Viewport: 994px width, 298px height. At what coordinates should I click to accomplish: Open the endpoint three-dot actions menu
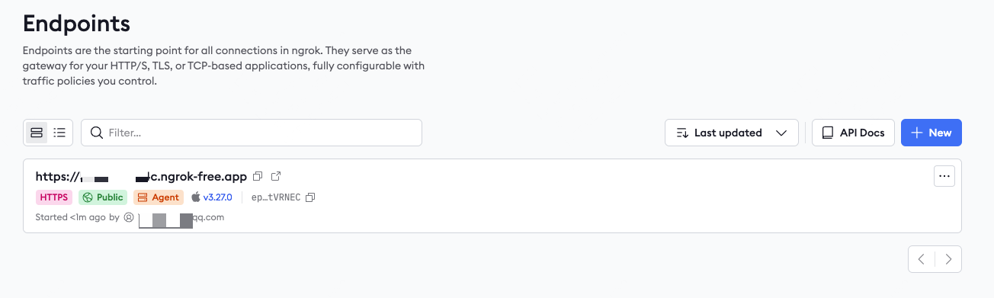[x=944, y=176]
